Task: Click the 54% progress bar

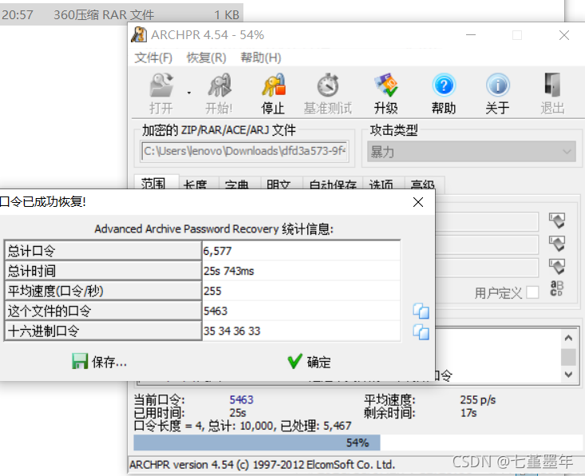Action: (x=358, y=442)
